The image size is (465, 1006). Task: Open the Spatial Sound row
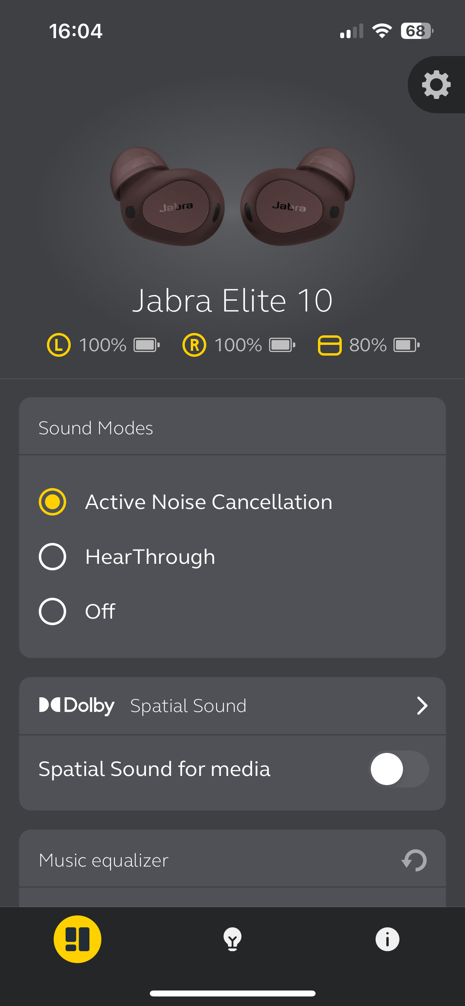[x=188, y=706]
